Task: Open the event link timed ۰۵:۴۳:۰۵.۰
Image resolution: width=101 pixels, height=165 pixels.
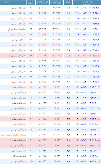Action: (x=87, y=50)
